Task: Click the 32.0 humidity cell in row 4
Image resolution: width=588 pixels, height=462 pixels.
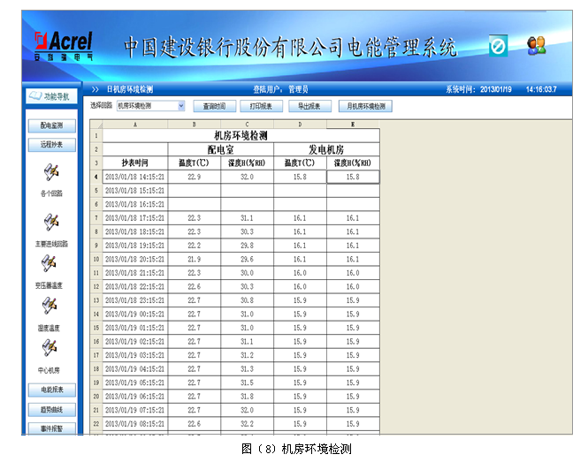Action: click(x=247, y=177)
